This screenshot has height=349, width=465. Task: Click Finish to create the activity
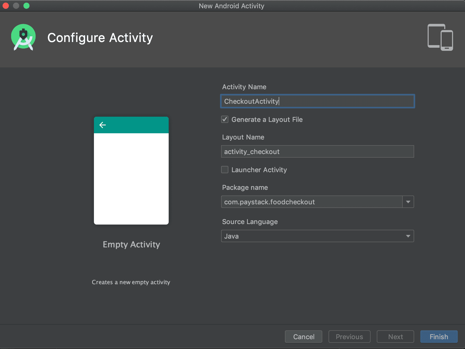439,337
